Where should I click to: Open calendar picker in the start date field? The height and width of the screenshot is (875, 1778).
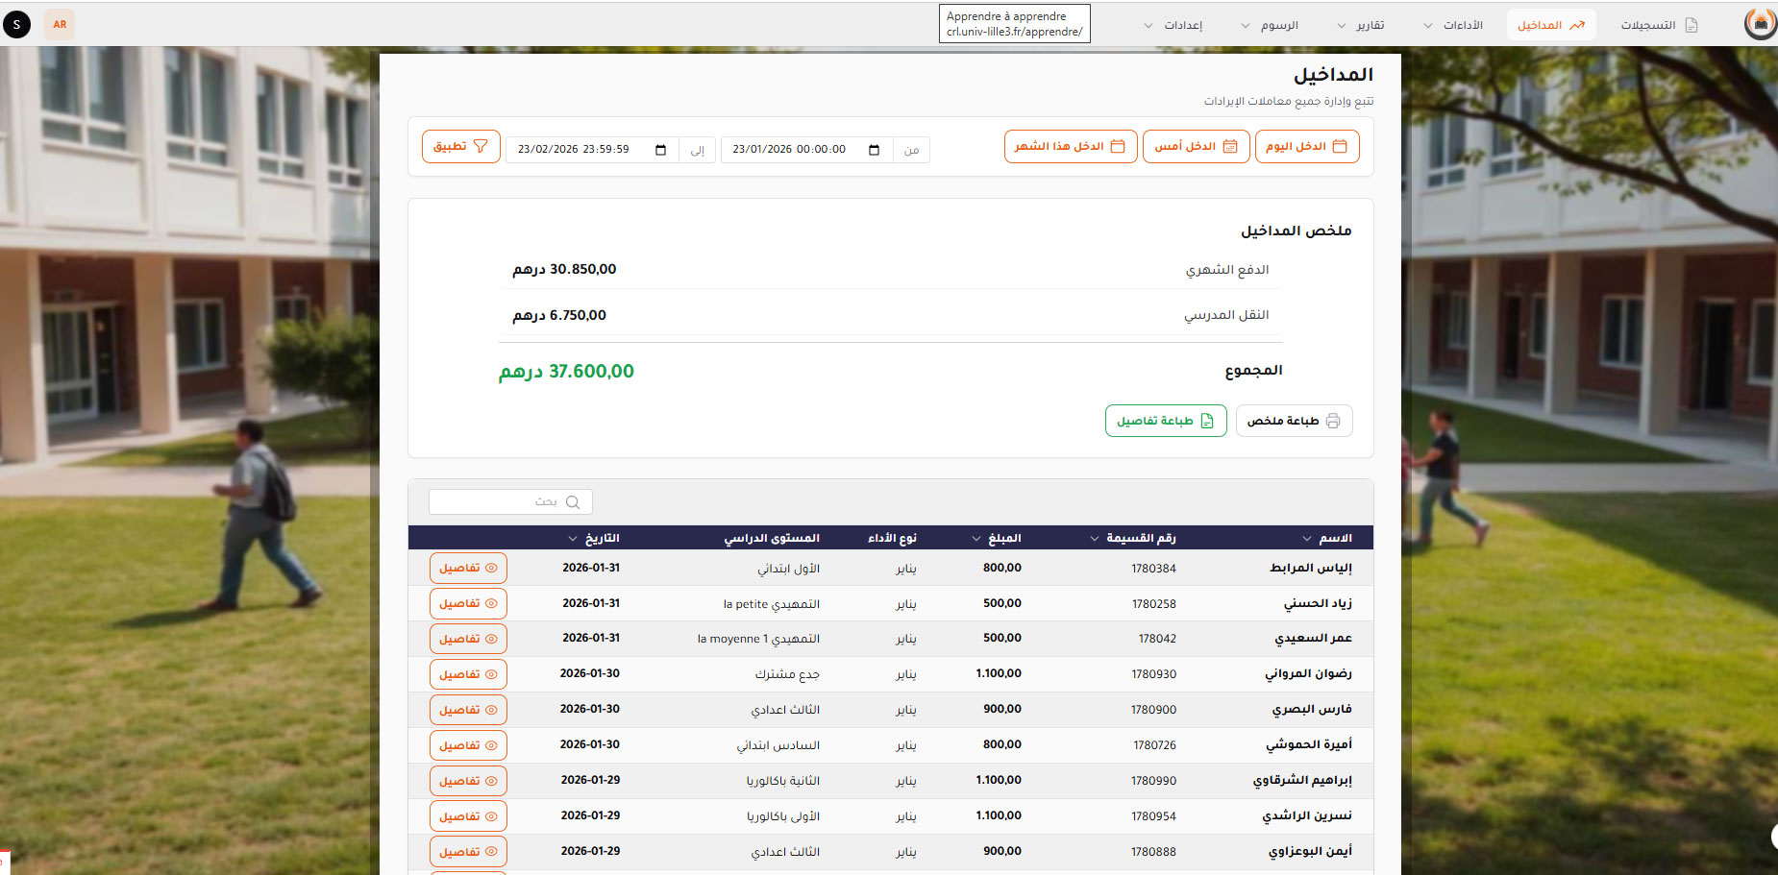pos(874,150)
